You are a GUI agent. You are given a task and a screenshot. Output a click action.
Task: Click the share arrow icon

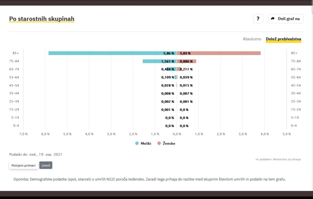coord(273,19)
